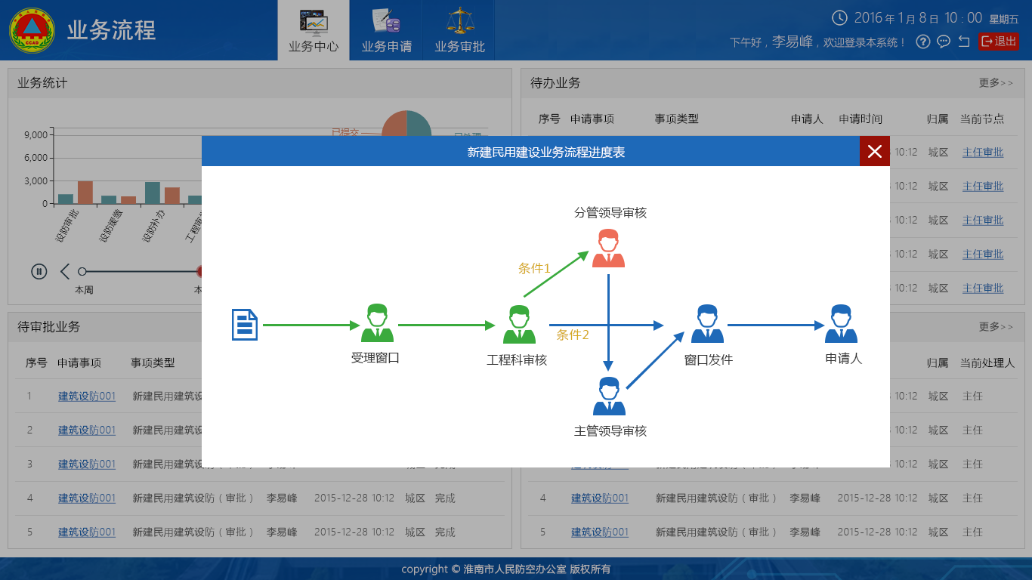Select the 本周 timeline marker
The image size is (1032, 580).
coord(82,271)
